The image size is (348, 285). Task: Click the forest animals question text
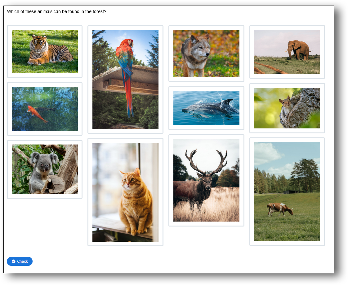(56, 11)
